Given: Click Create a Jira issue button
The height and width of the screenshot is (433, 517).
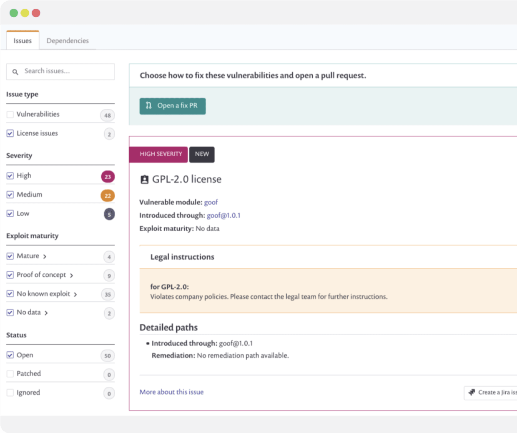Looking at the screenshot, I should [491, 393].
